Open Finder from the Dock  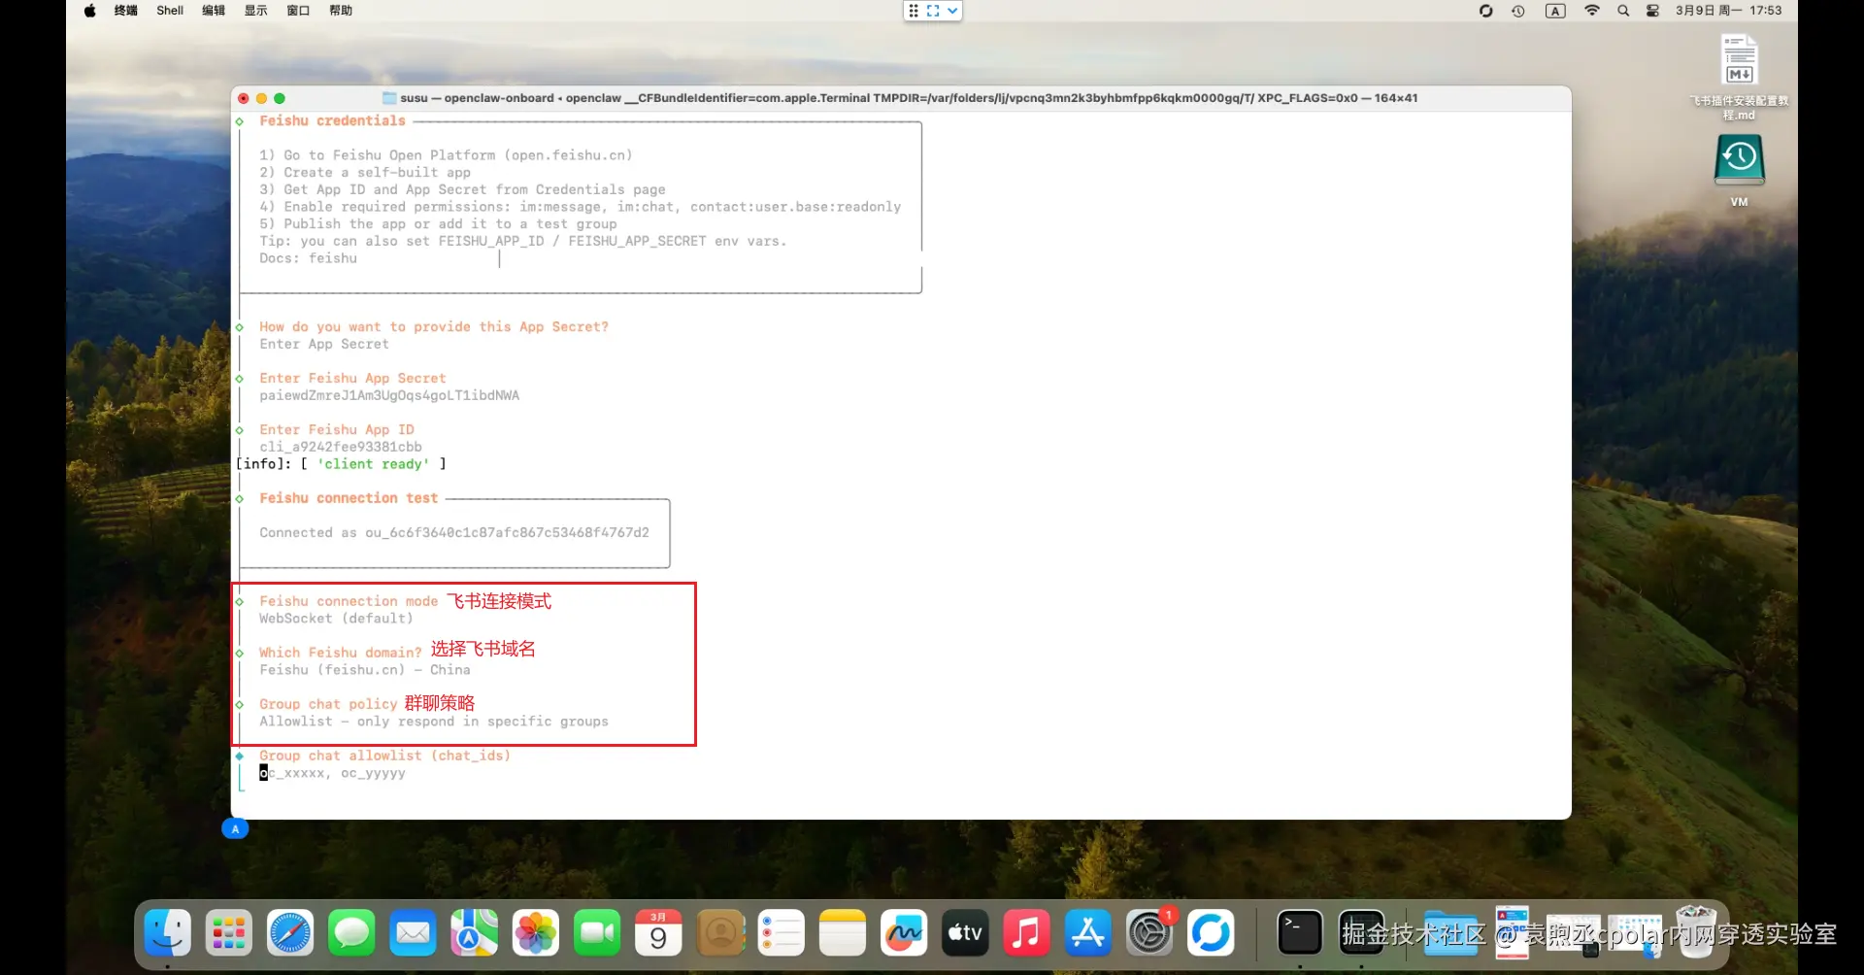pyautogui.click(x=168, y=933)
